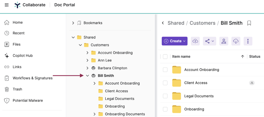The image size is (264, 117).
Task: Click the cloud download icon
Action: click(x=236, y=41)
